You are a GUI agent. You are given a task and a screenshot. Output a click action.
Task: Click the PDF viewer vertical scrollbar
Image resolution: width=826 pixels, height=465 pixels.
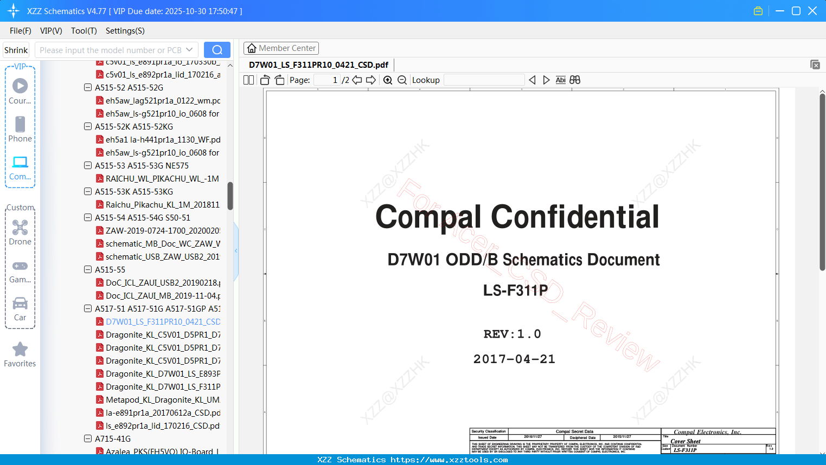(822, 182)
